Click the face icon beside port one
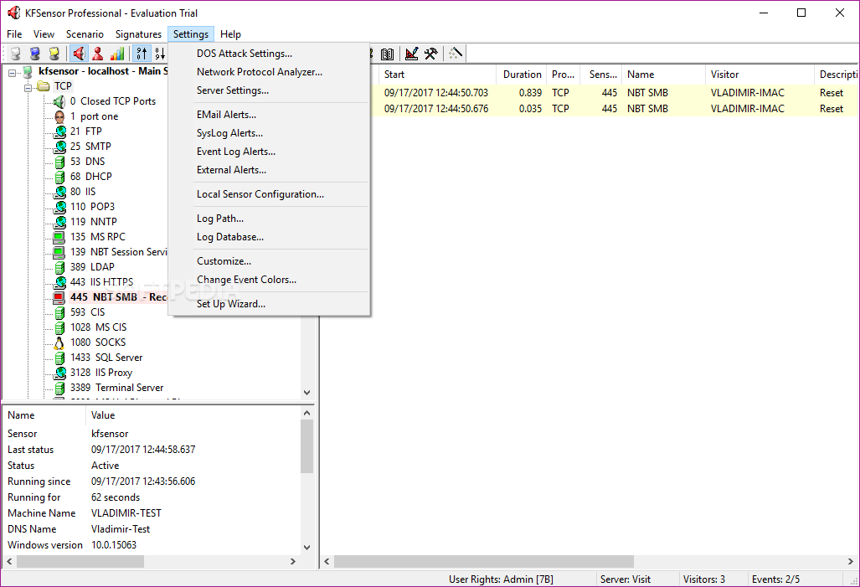This screenshot has width=860, height=587. [59, 116]
